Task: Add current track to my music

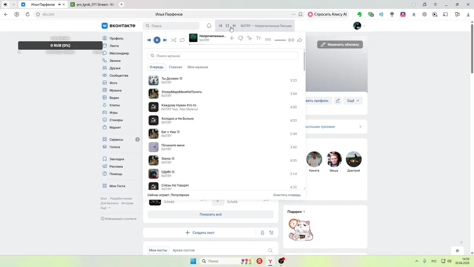Action: point(232,38)
